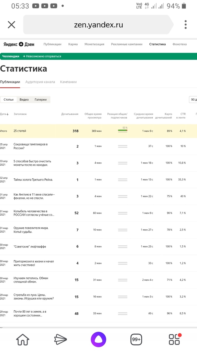
Task: Open Карма menu item
Action: [73, 44]
